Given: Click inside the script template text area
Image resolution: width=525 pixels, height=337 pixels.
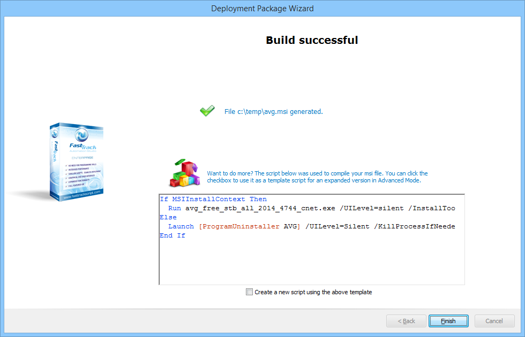Looking at the screenshot, I should pyautogui.click(x=312, y=240).
